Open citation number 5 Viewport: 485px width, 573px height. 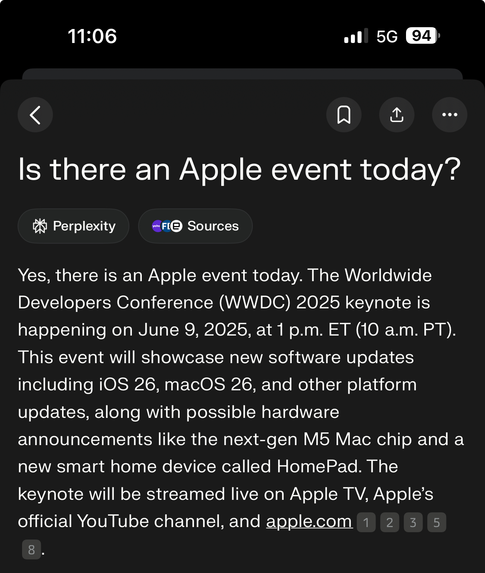click(437, 522)
